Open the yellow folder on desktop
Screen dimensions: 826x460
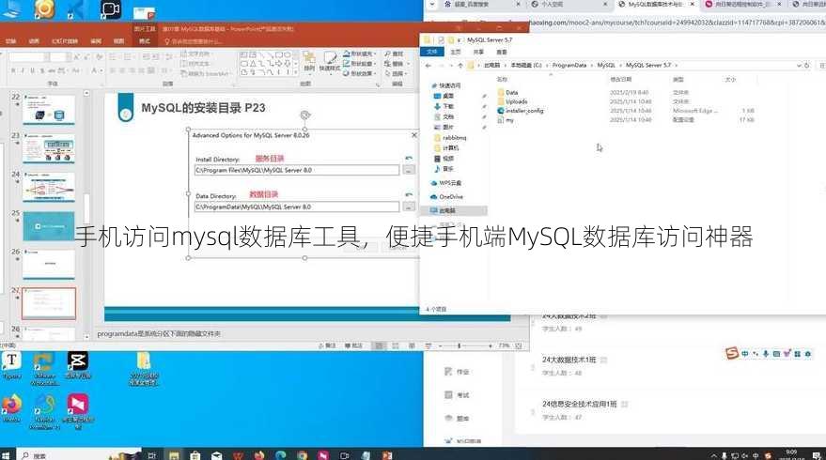pos(144,368)
